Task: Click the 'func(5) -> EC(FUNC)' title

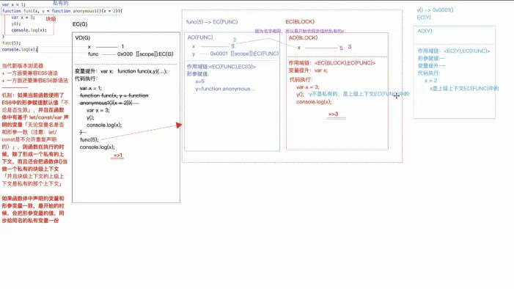Action: pos(212,22)
